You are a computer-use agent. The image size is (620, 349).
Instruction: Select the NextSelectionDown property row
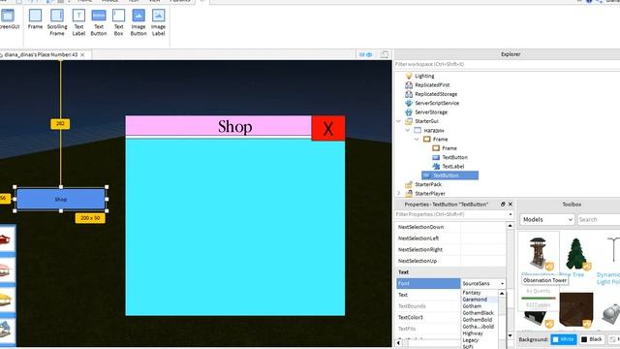pos(451,227)
